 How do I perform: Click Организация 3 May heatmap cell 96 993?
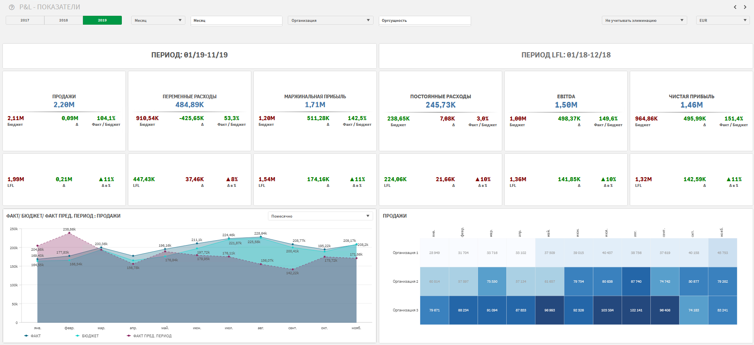(550, 310)
